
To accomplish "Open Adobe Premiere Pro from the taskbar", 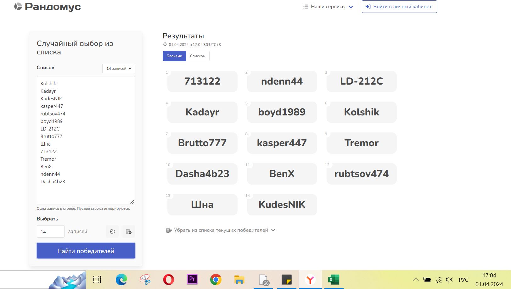I will coord(192,279).
